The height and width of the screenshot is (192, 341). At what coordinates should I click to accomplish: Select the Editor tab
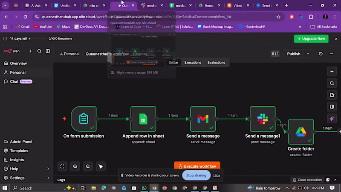173,62
